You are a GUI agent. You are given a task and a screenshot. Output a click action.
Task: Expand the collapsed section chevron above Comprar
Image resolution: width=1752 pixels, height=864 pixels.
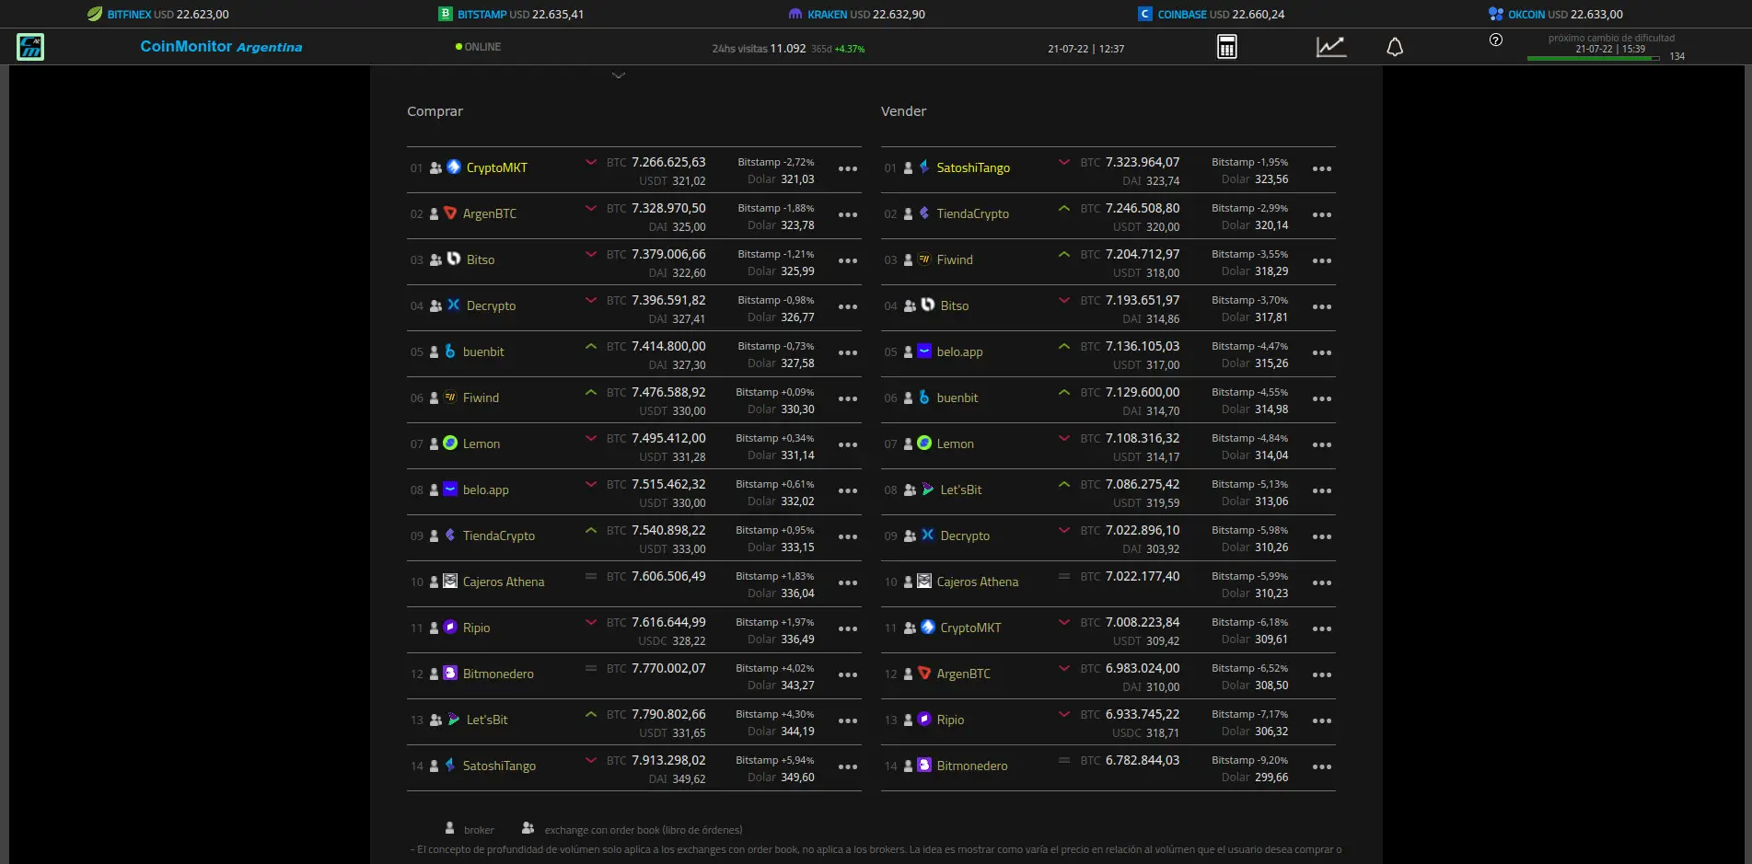coord(619,75)
